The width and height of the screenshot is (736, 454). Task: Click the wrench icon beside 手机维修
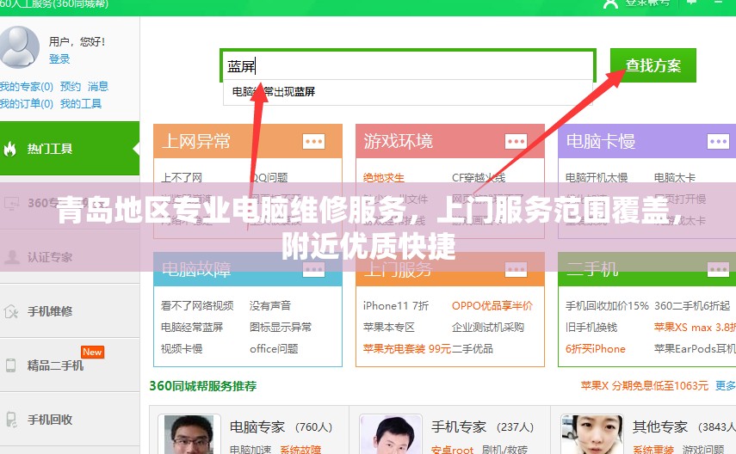10,311
